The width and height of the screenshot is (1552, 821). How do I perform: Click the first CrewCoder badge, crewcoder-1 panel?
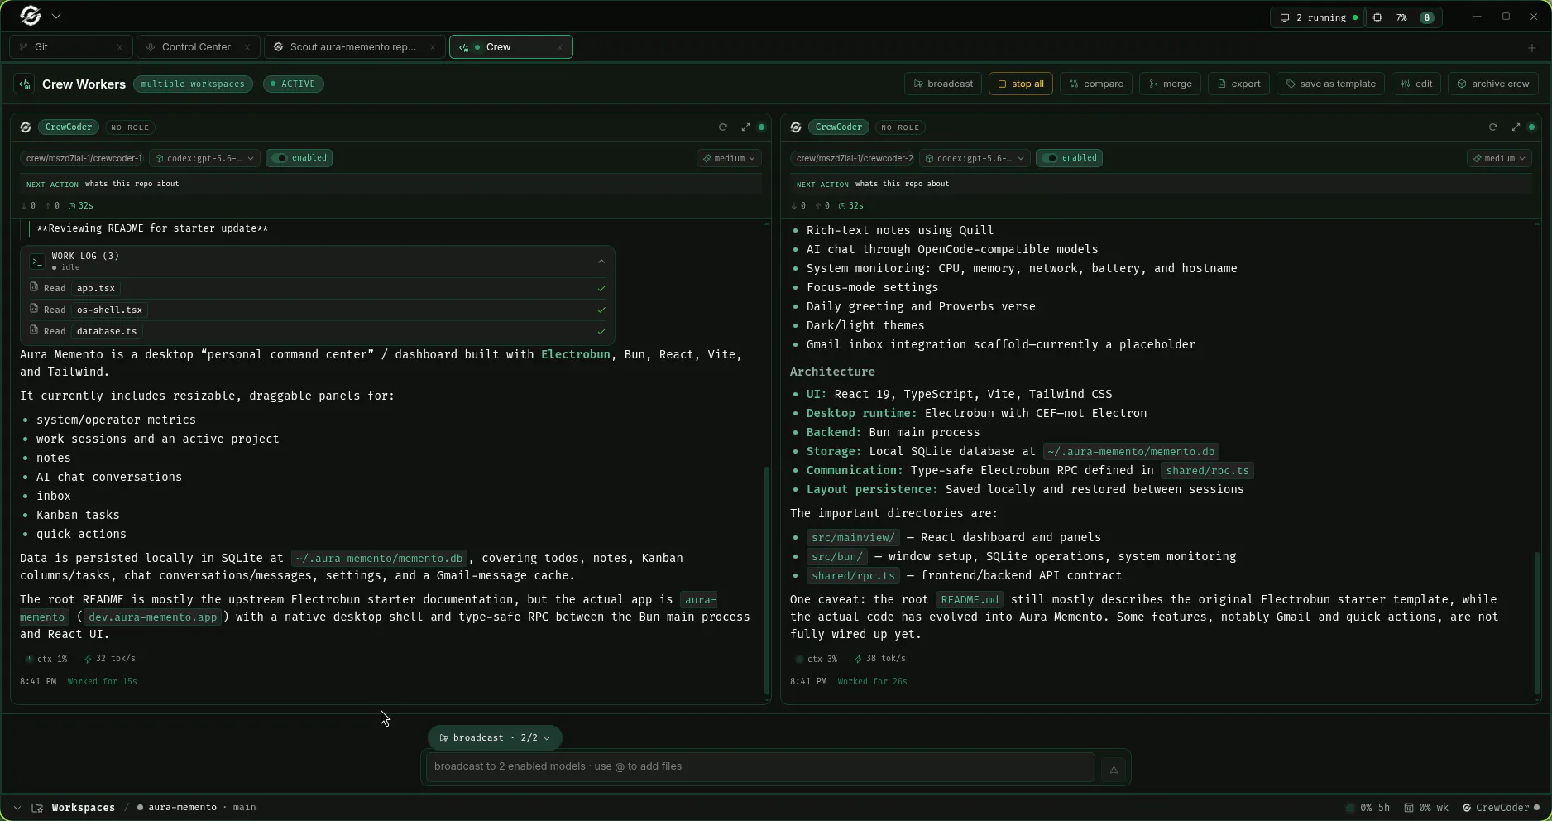click(x=69, y=127)
